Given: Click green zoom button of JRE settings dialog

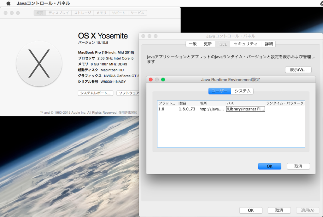Looking at the screenshot, I should [x=163, y=80].
